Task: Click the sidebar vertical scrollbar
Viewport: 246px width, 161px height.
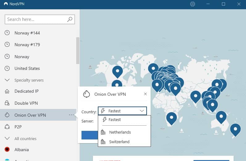Action: (78, 50)
